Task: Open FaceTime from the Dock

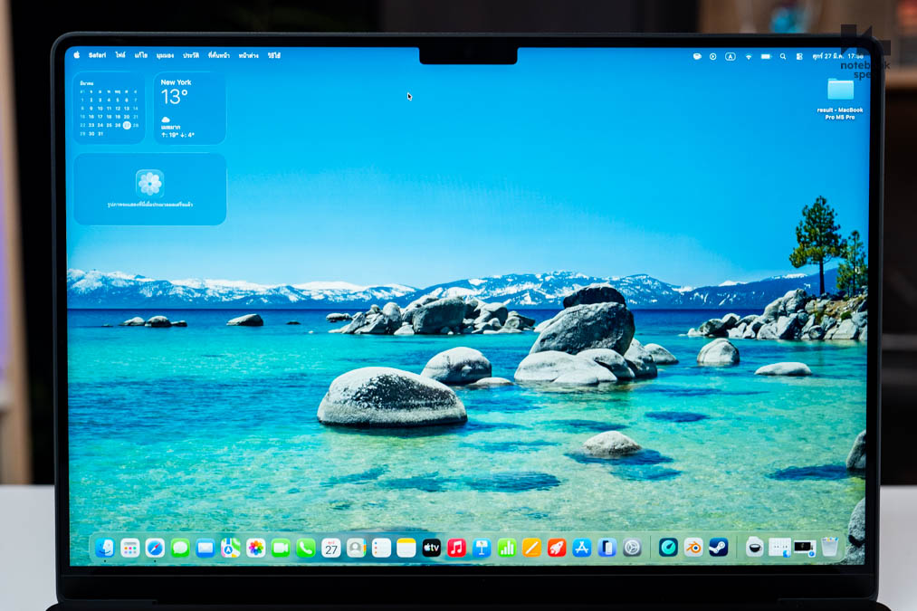Action: [x=279, y=548]
